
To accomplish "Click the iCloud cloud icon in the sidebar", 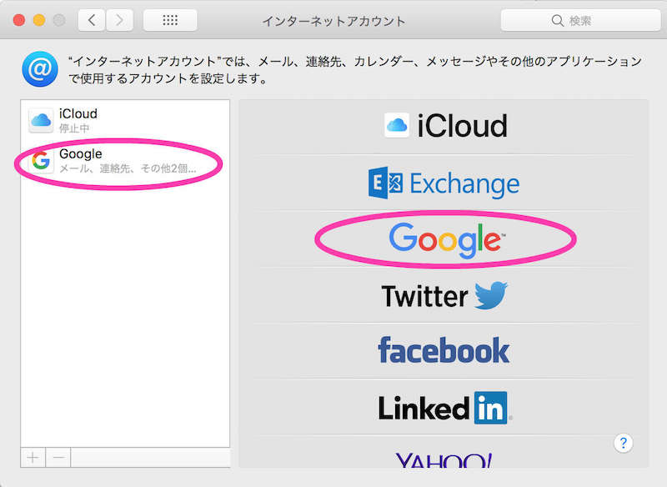I will 41,120.
